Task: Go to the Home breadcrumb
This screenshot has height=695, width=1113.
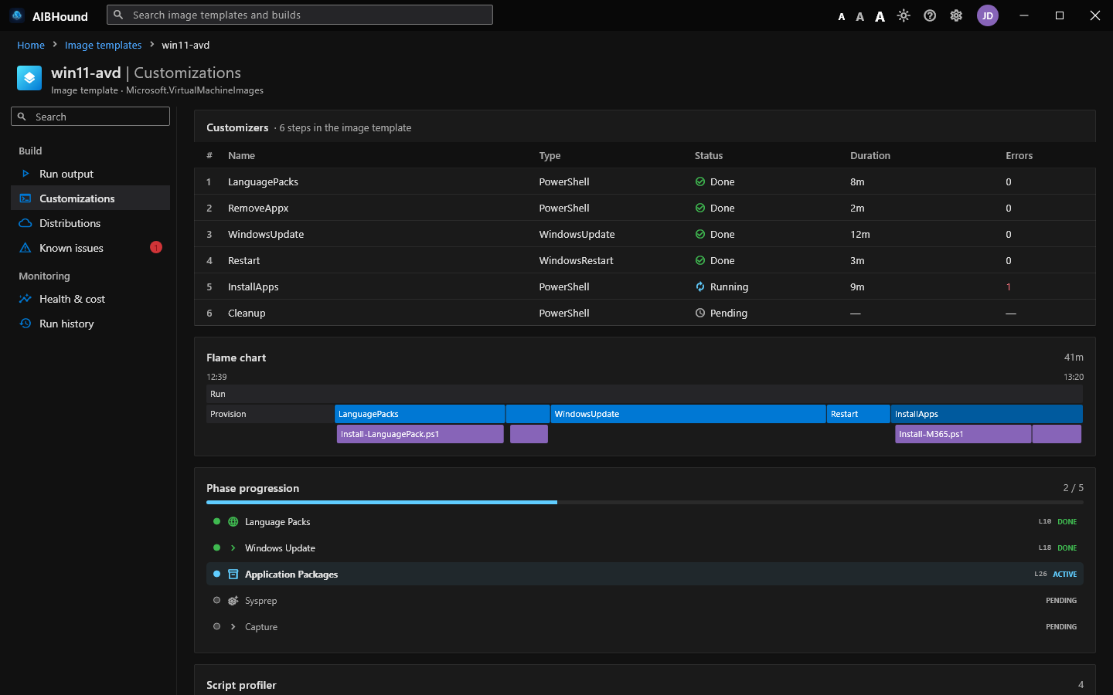Action: tap(31, 45)
